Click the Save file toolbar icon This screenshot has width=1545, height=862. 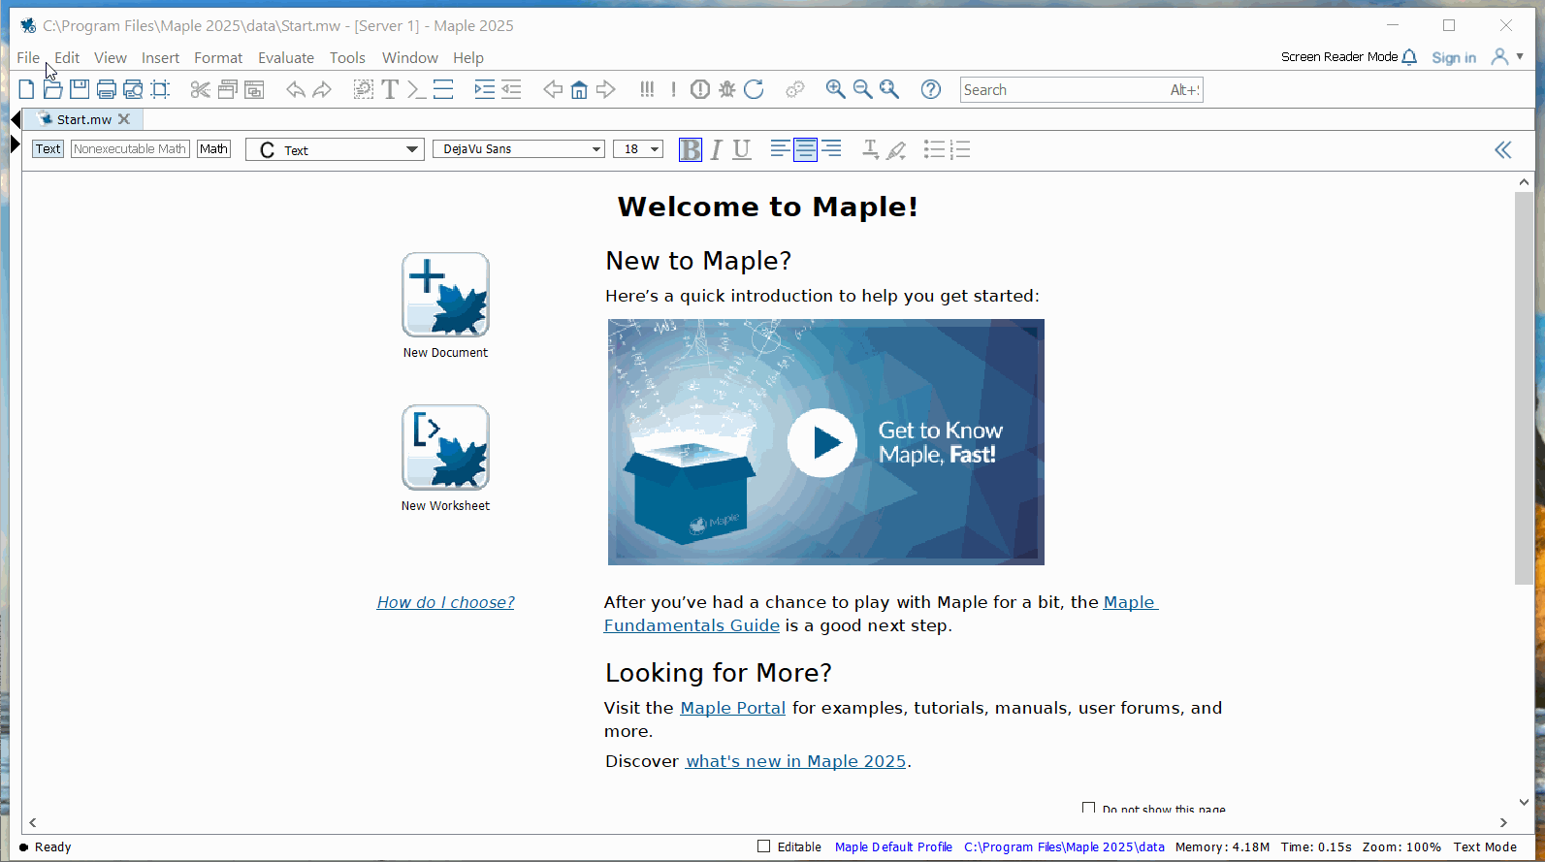coord(80,90)
